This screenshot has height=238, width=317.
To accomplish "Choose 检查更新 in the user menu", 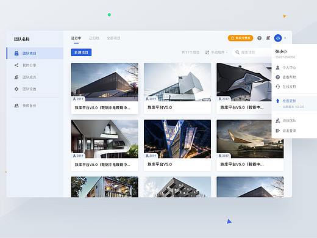I will tap(289, 101).
